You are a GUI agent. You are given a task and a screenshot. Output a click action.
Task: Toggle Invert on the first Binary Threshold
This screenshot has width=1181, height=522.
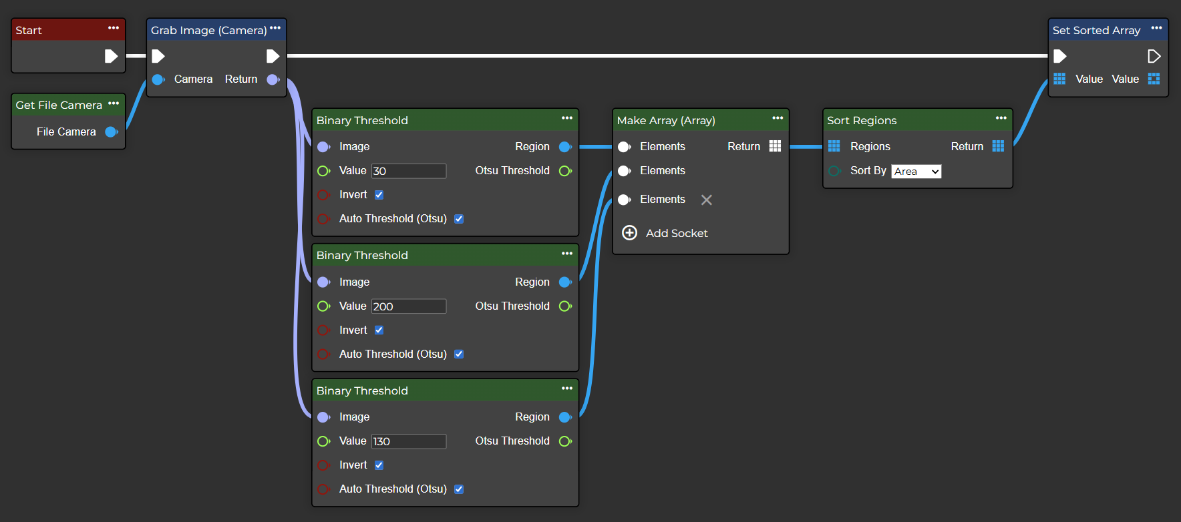pos(379,195)
